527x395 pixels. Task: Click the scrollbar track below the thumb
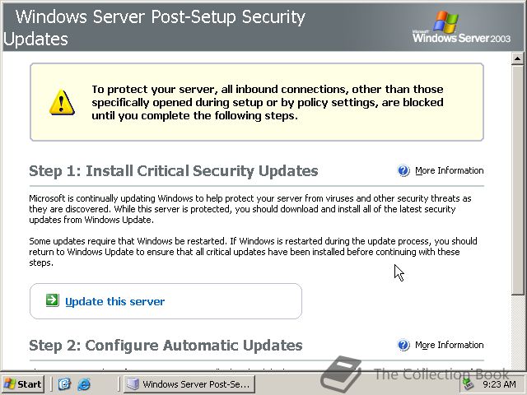click(x=518, y=331)
